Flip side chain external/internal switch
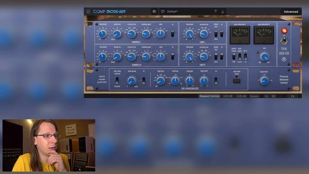This screenshot has height=174, width=309. (117, 81)
